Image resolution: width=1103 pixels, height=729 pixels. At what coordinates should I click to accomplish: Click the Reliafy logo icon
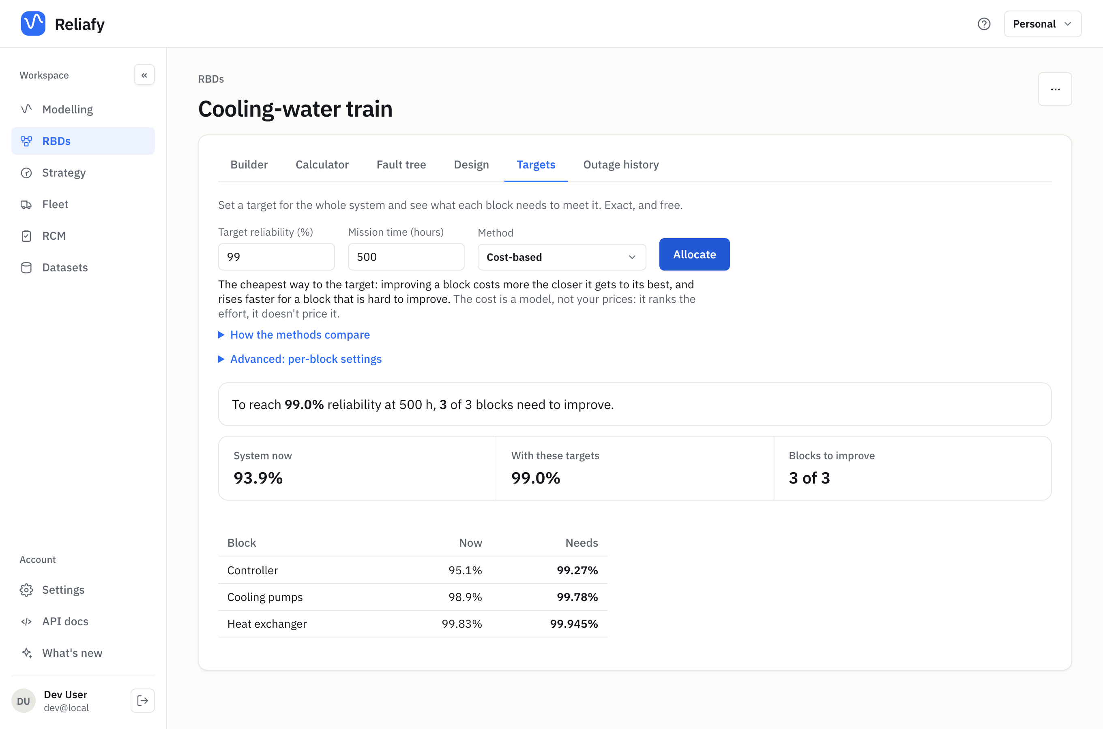(33, 24)
